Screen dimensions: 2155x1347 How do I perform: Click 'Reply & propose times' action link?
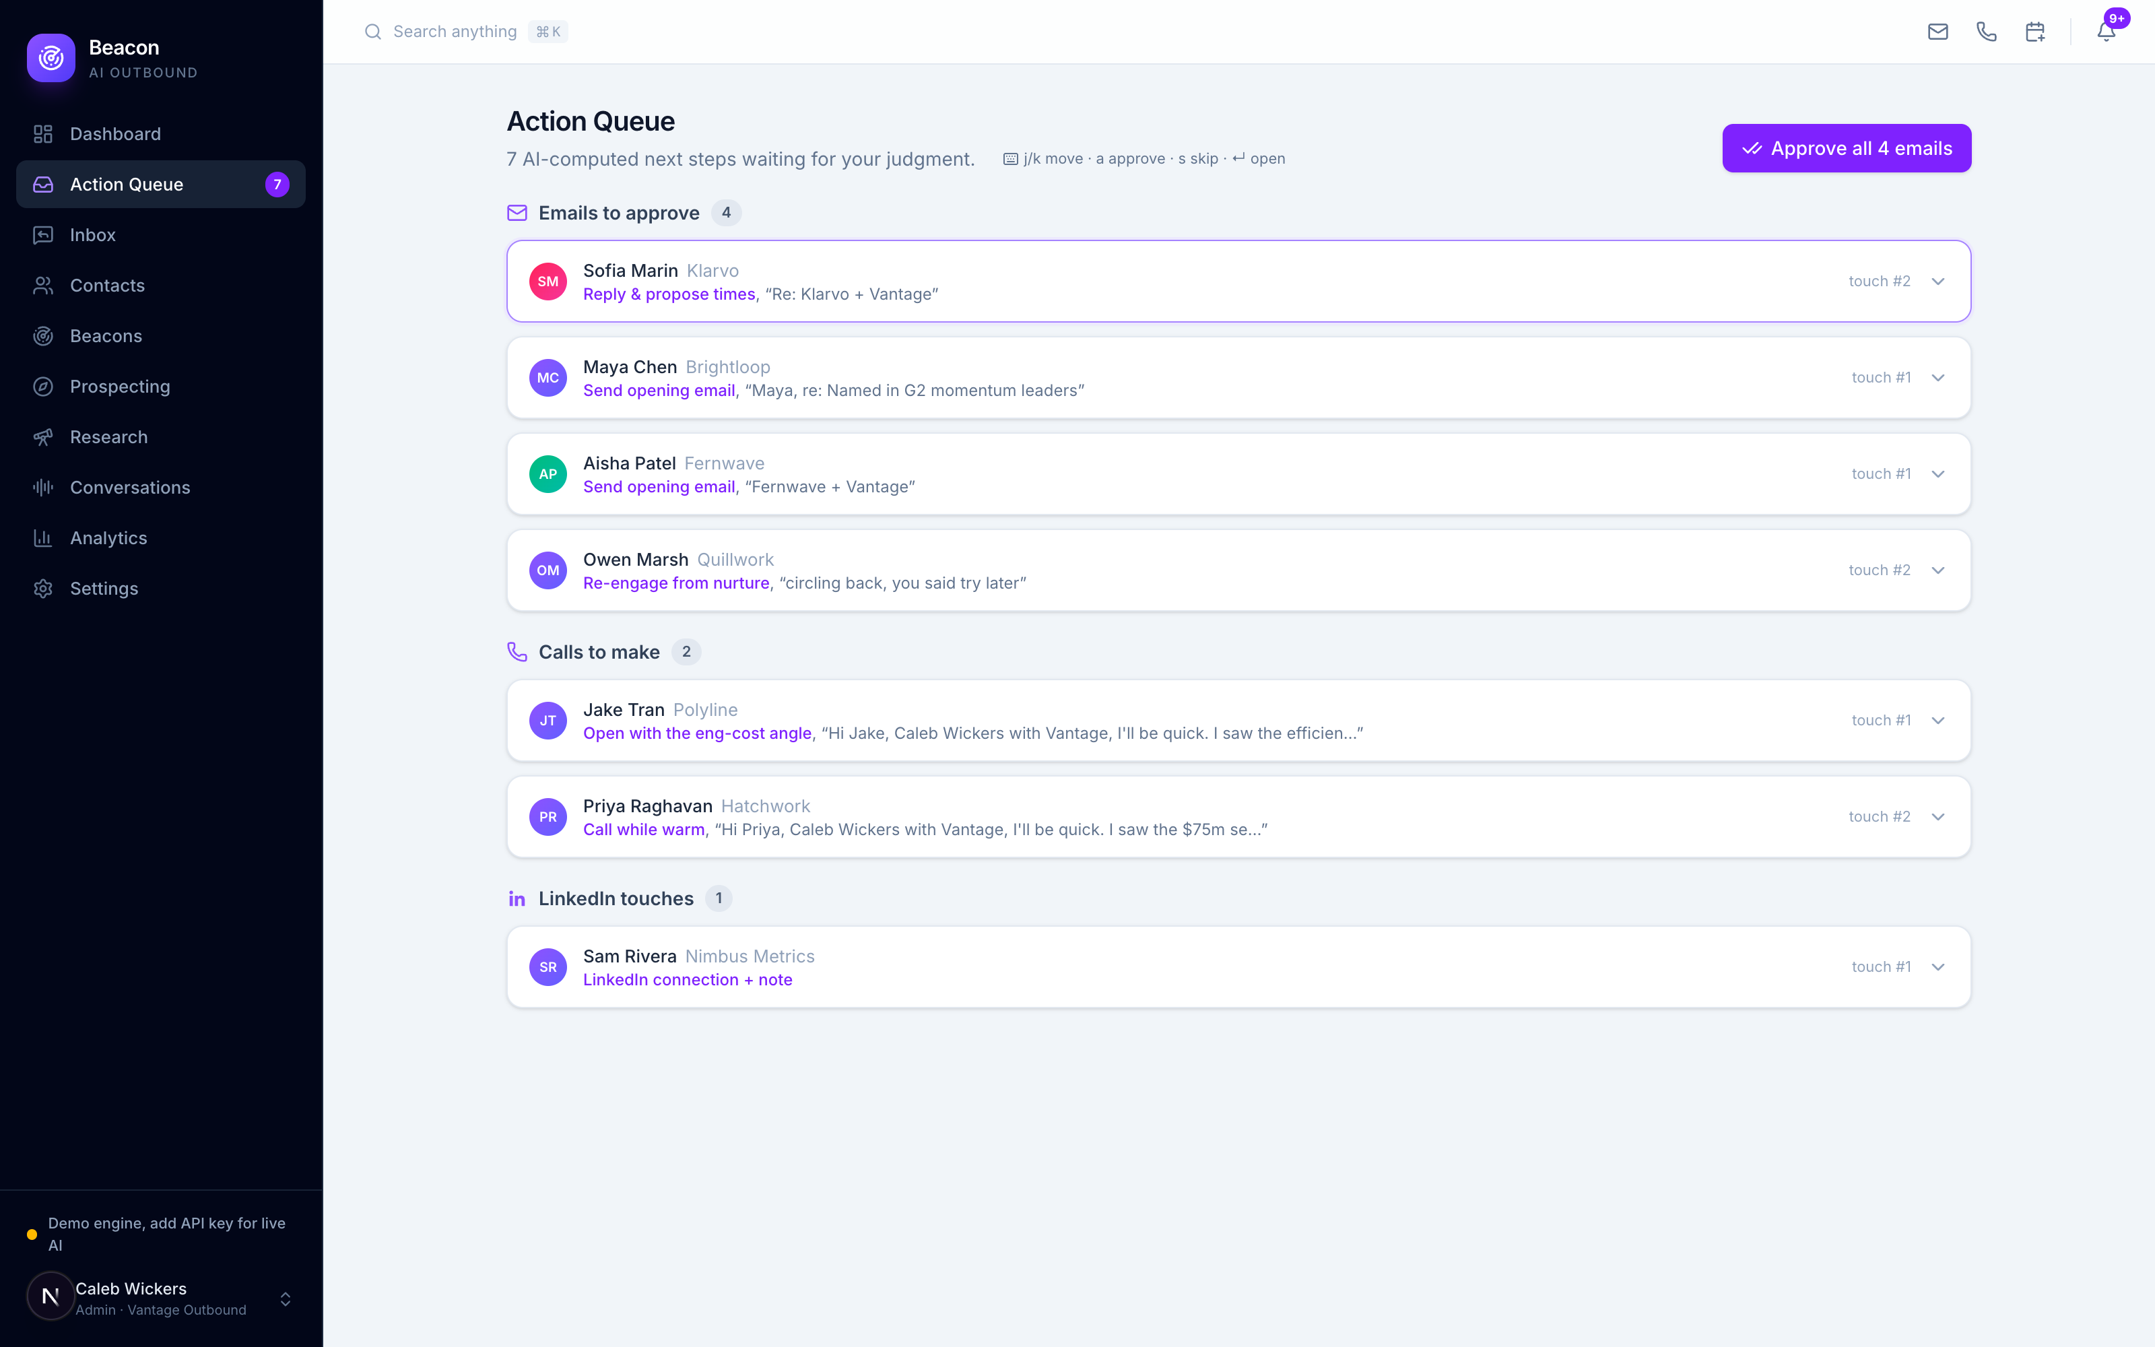point(669,294)
